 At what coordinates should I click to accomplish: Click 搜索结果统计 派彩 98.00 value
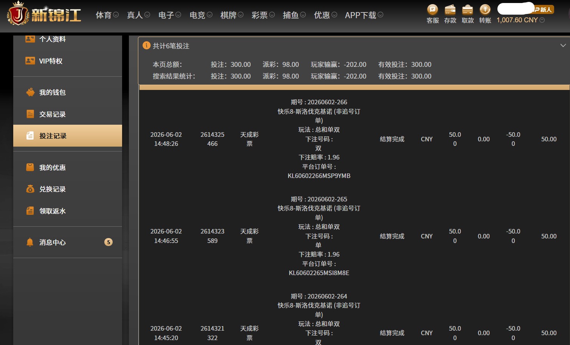pyautogui.click(x=291, y=76)
